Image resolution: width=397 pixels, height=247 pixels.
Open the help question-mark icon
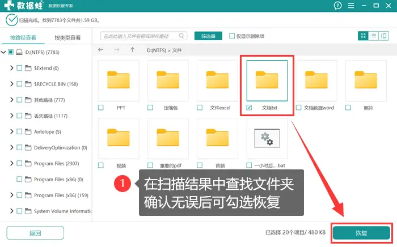[x=338, y=6]
